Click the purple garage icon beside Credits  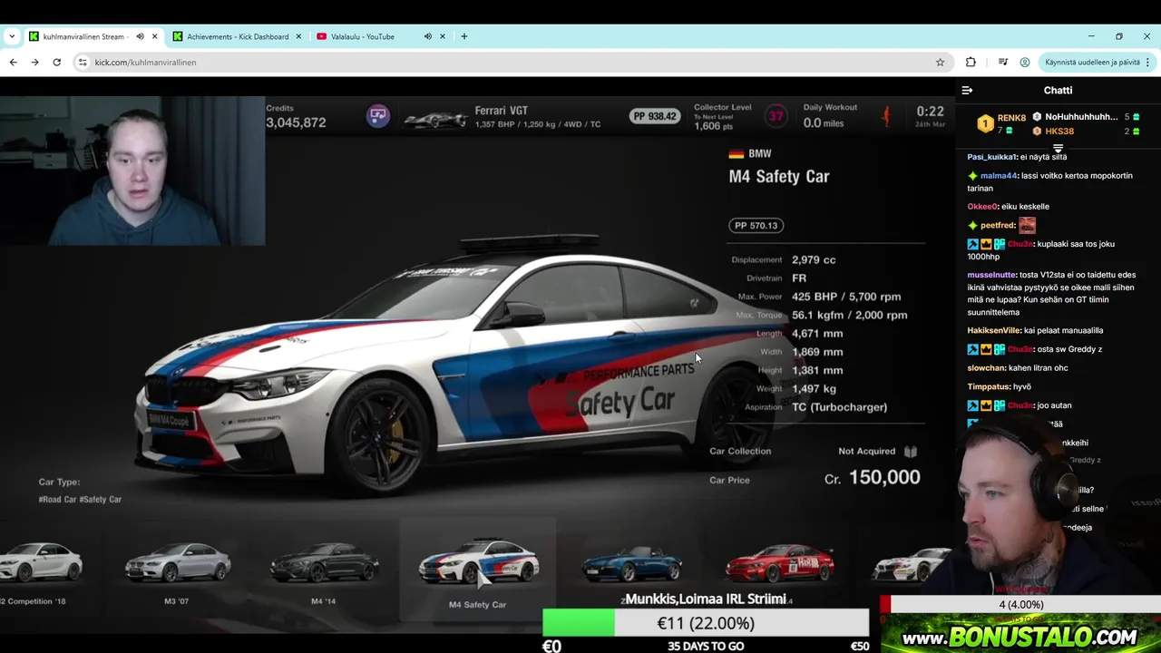coord(378,116)
